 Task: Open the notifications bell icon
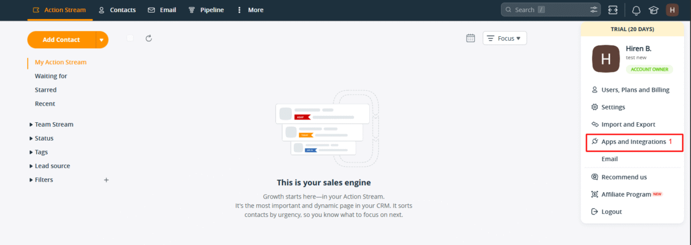pyautogui.click(x=636, y=10)
